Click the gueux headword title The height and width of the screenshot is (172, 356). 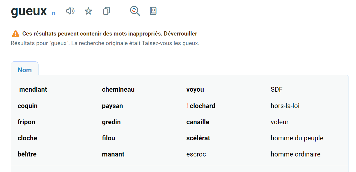(29, 11)
